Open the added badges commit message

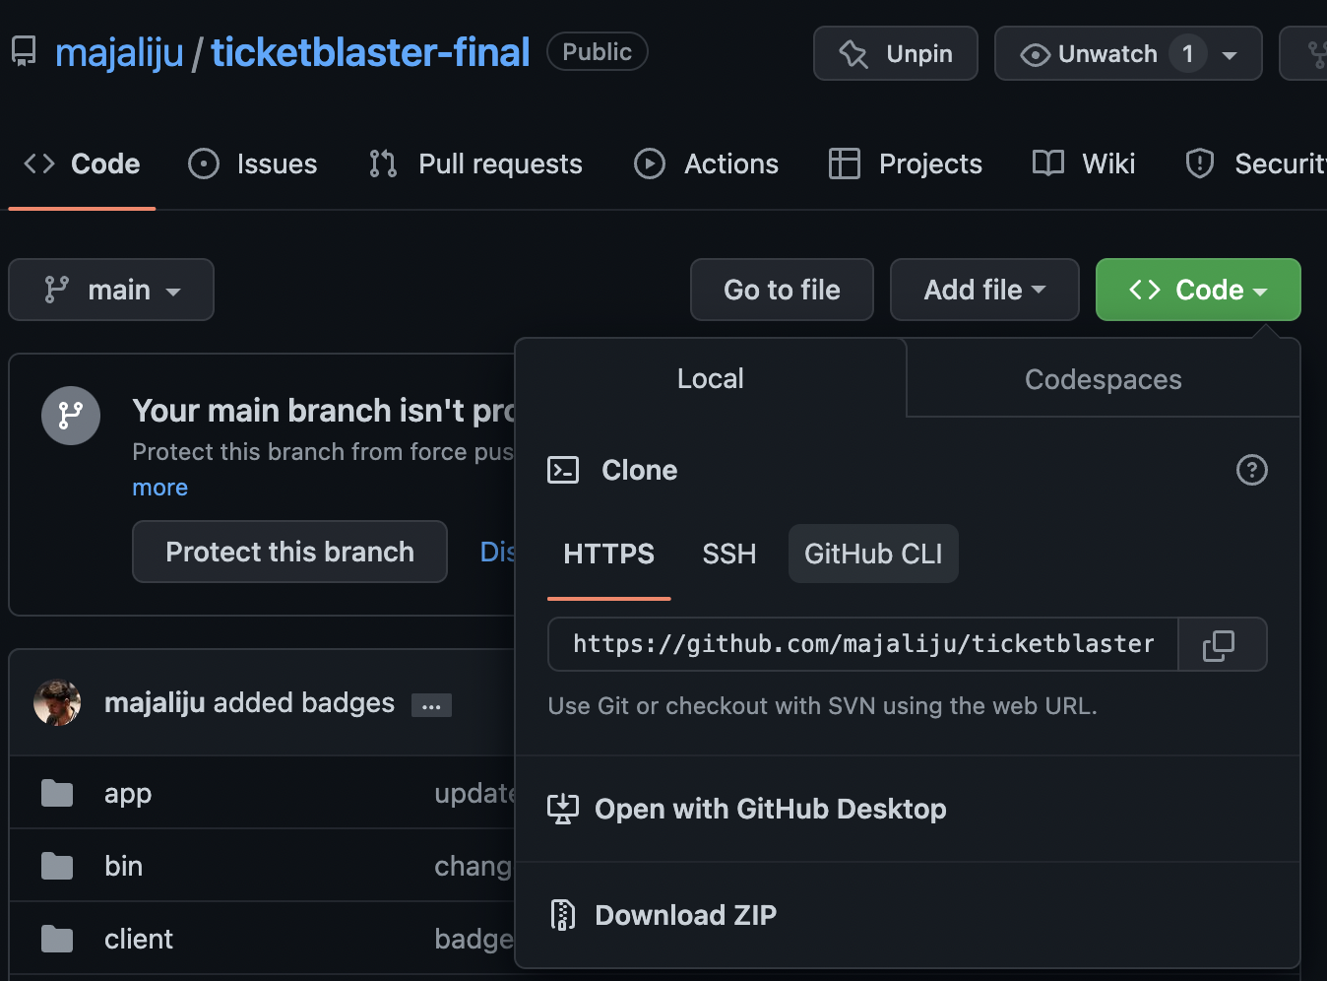pyautogui.click(x=303, y=702)
